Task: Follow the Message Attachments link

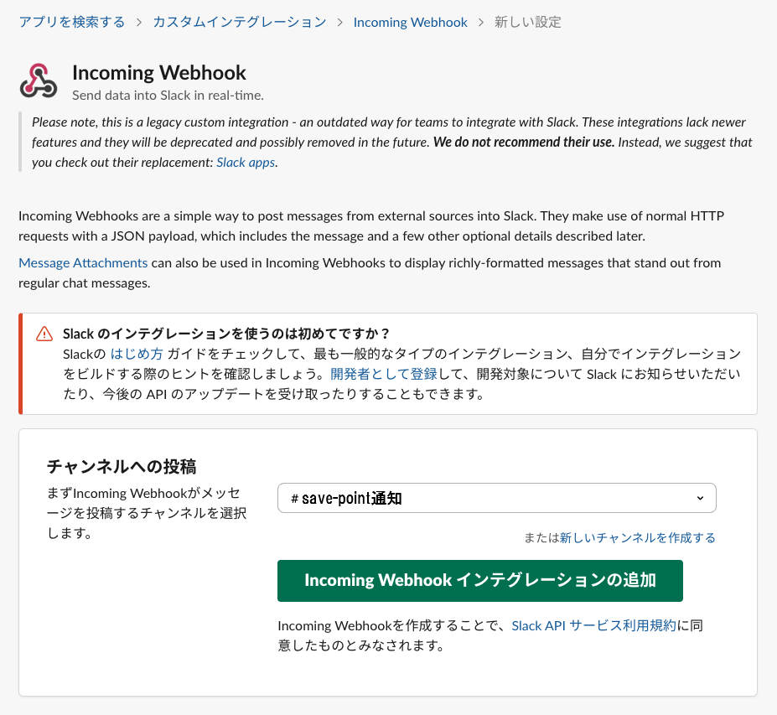Action: point(83,262)
